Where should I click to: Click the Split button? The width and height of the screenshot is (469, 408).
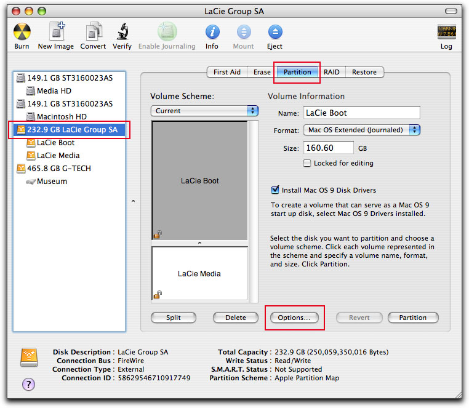pos(174,318)
